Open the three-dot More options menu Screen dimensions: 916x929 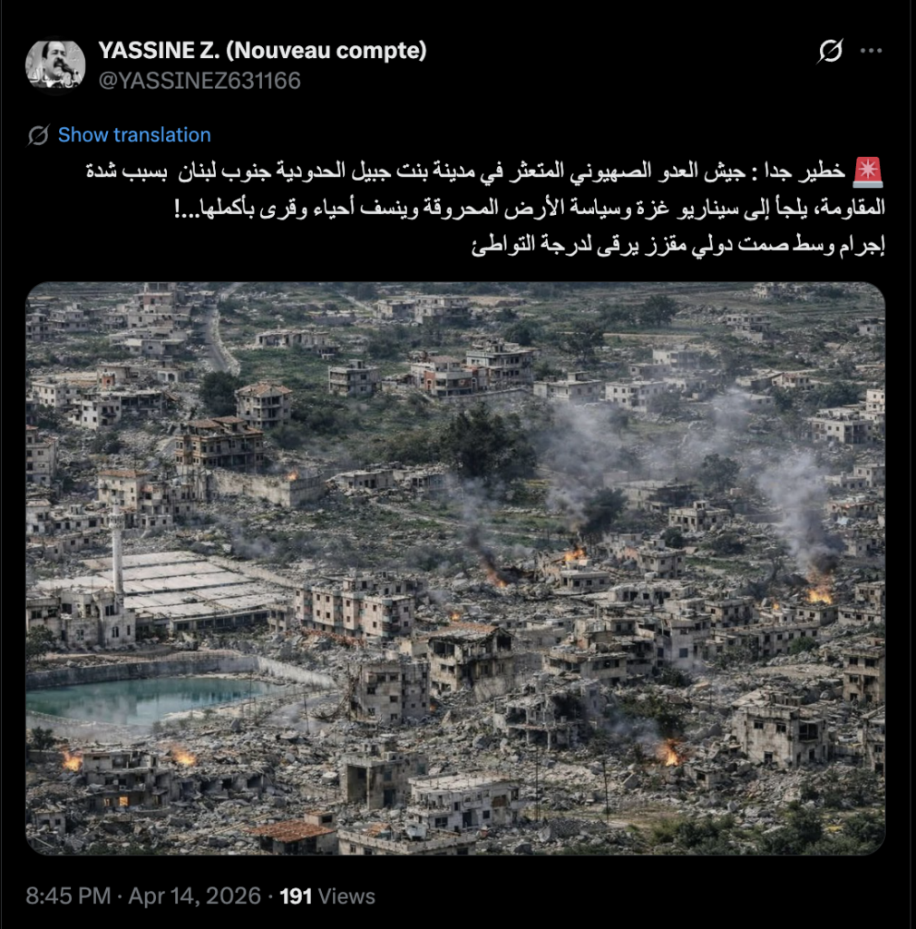pyautogui.click(x=871, y=51)
